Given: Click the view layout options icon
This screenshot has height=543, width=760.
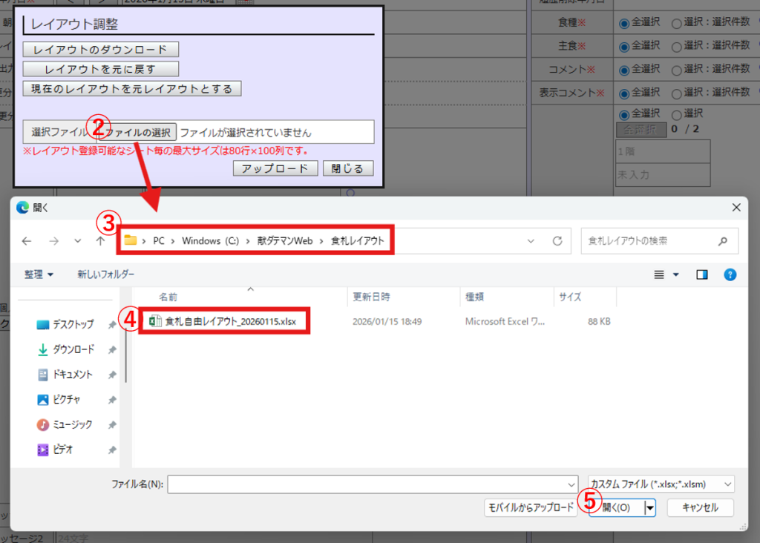Looking at the screenshot, I should 659,274.
